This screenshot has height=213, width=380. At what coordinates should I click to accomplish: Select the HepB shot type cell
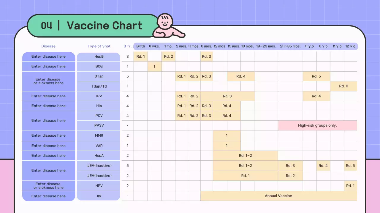click(x=99, y=57)
